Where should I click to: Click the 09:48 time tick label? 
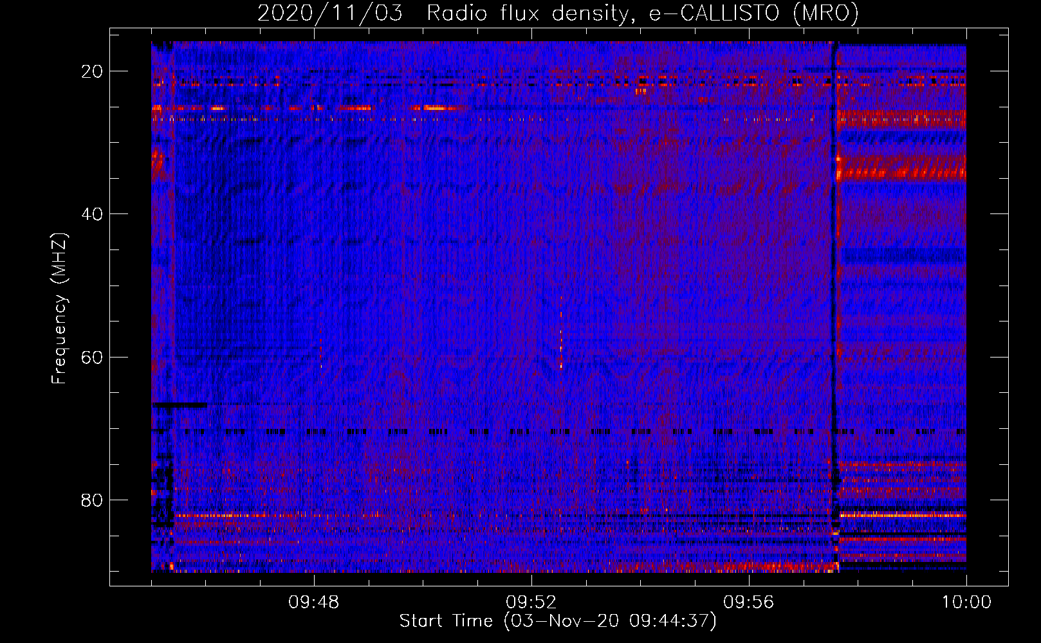pyautogui.click(x=314, y=602)
